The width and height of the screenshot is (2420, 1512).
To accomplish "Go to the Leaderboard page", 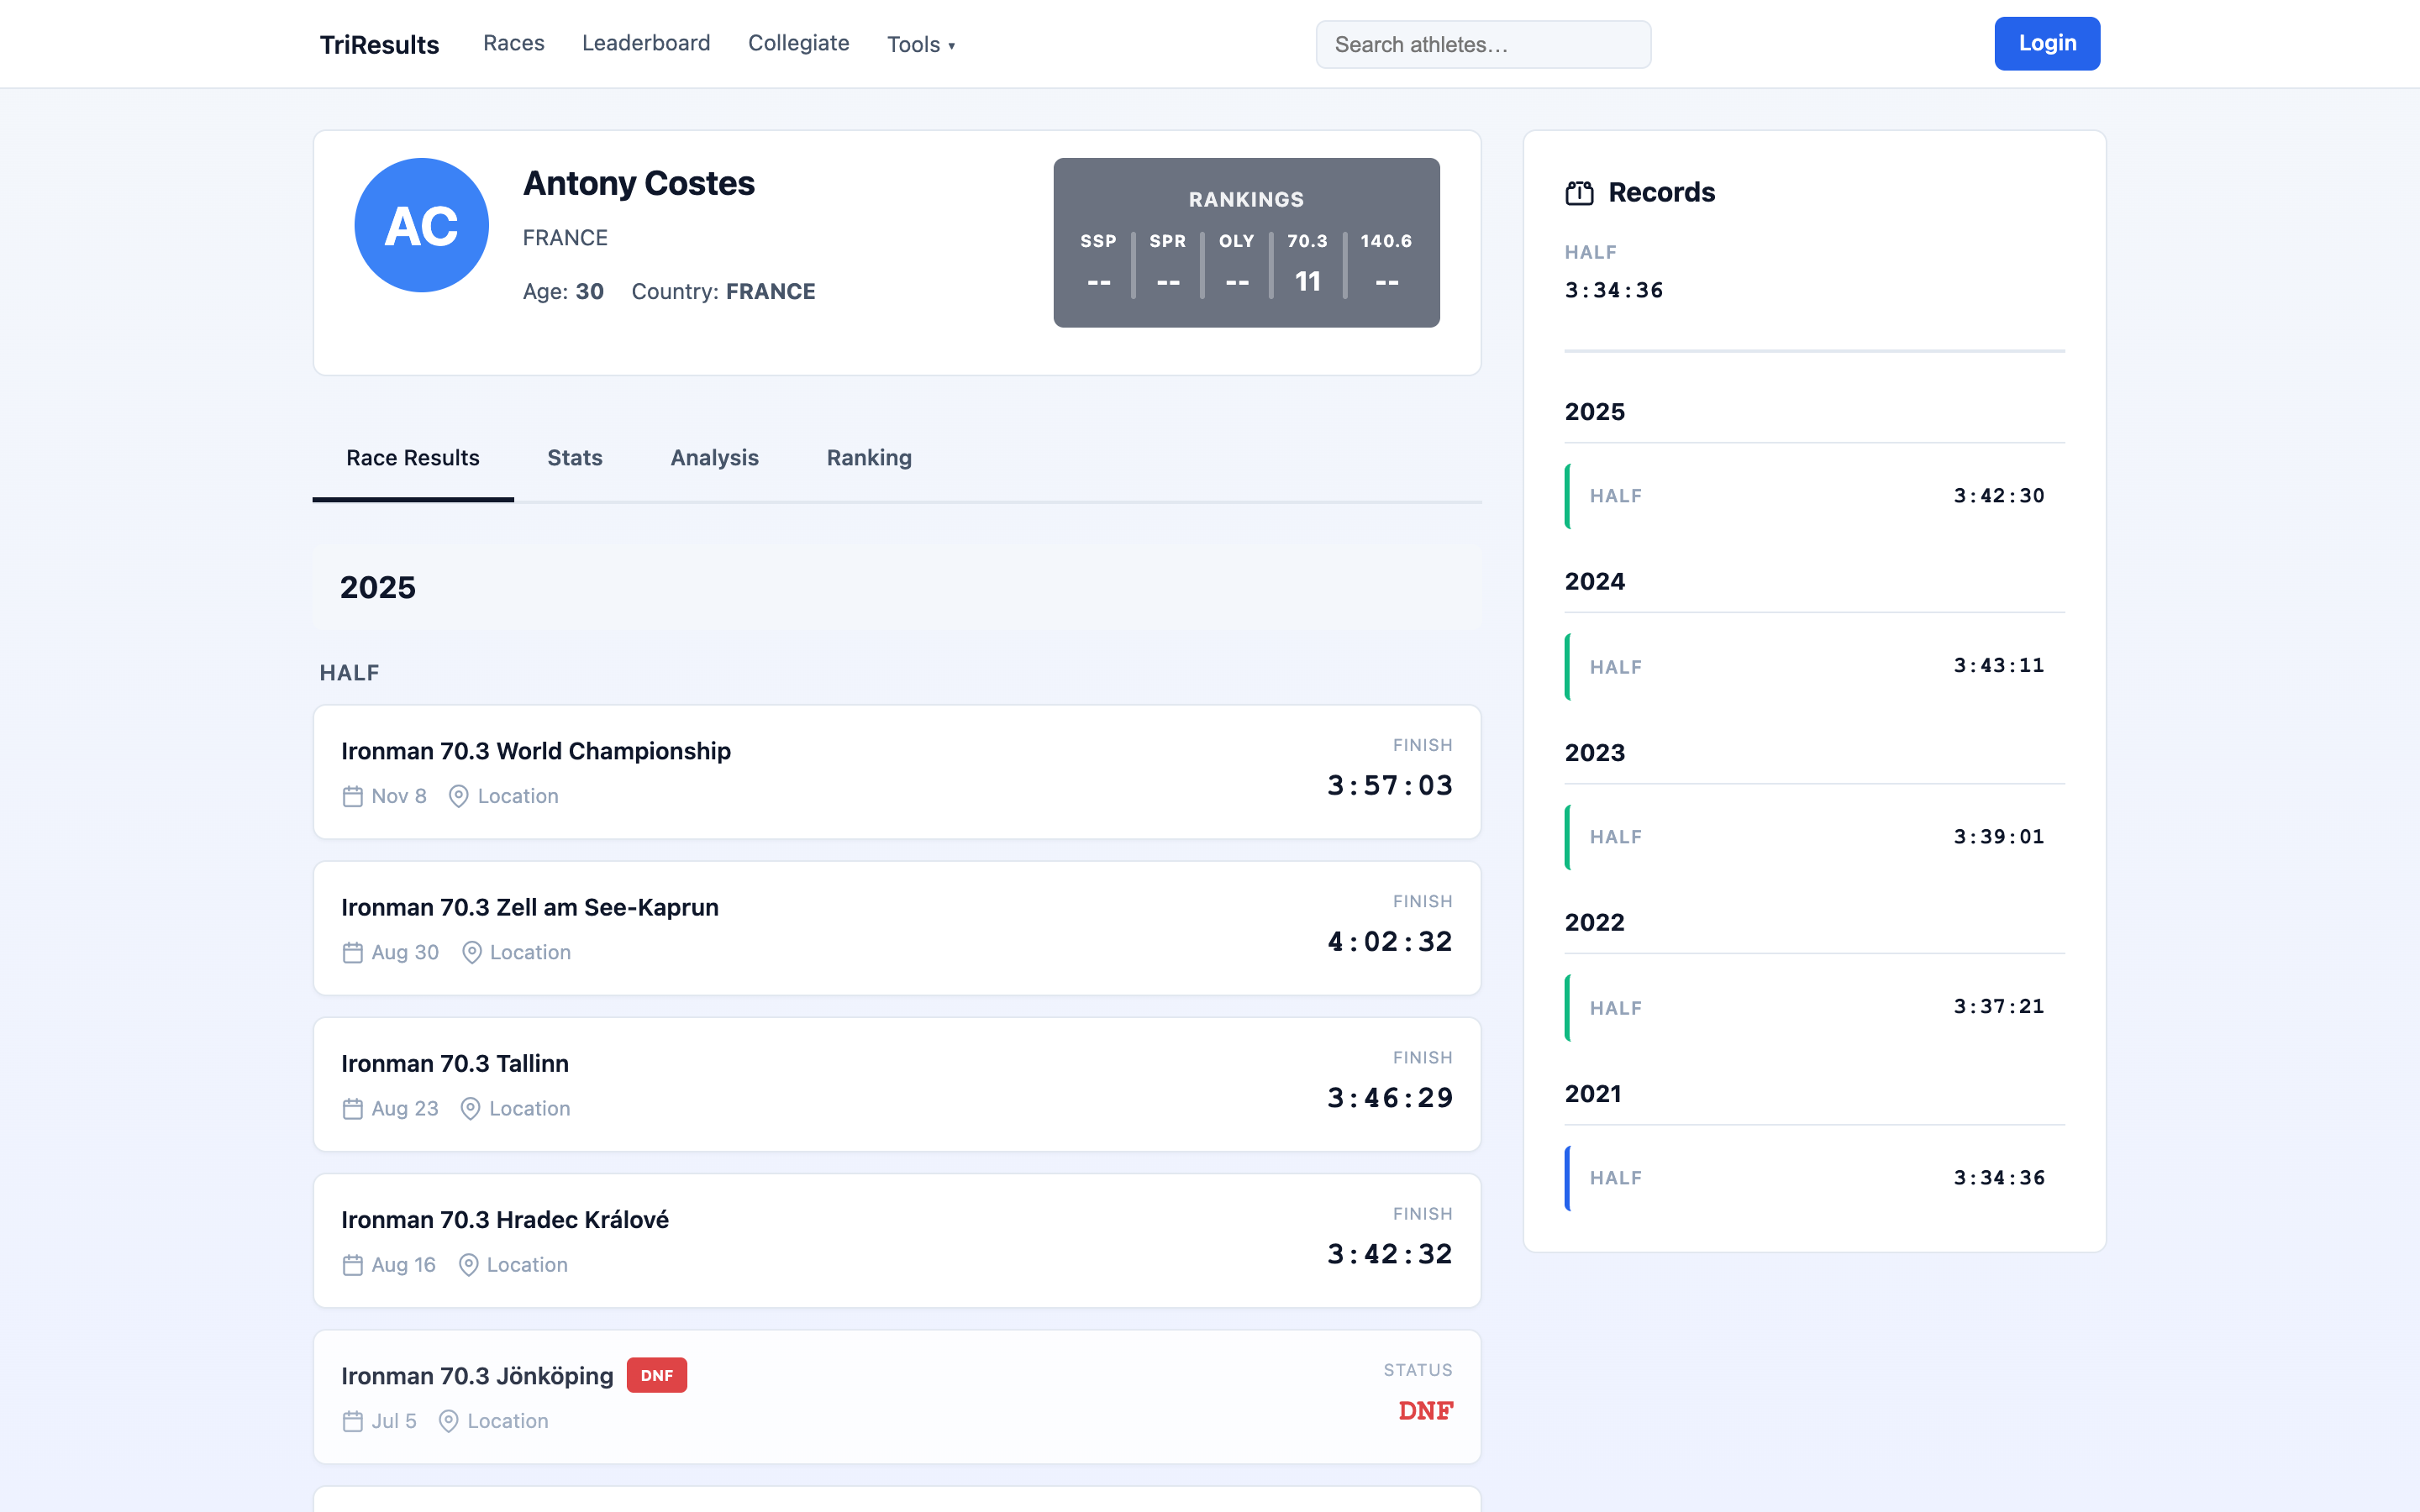I will pos(646,43).
